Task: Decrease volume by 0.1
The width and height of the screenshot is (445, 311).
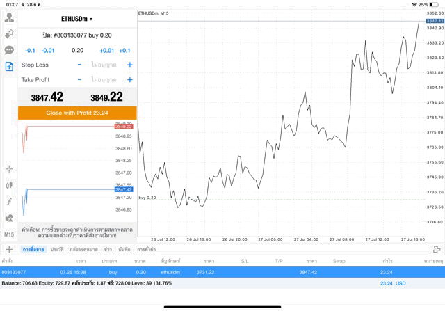Action: coord(30,51)
